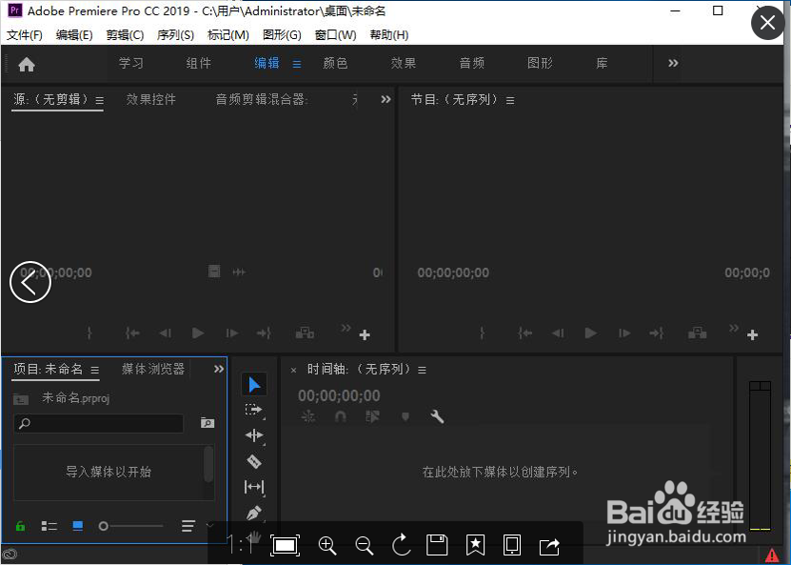Open the project search field's find icon
791x565 pixels.
tap(207, 423)
